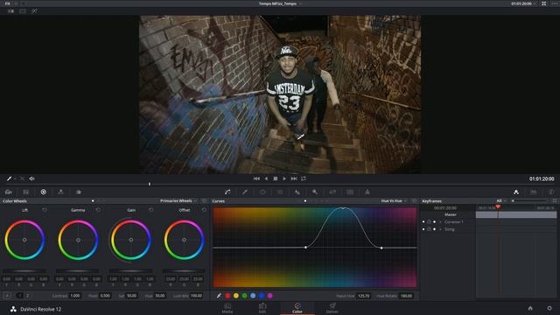
Task: Open the Qualifier eyedropper palette icon
Action: 245,192
